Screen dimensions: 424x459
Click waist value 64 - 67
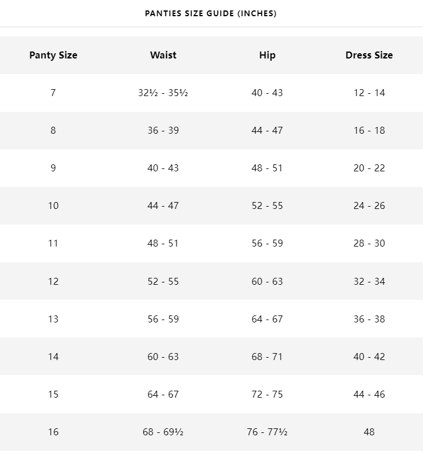pyautogui.click(x=163, y=394)
